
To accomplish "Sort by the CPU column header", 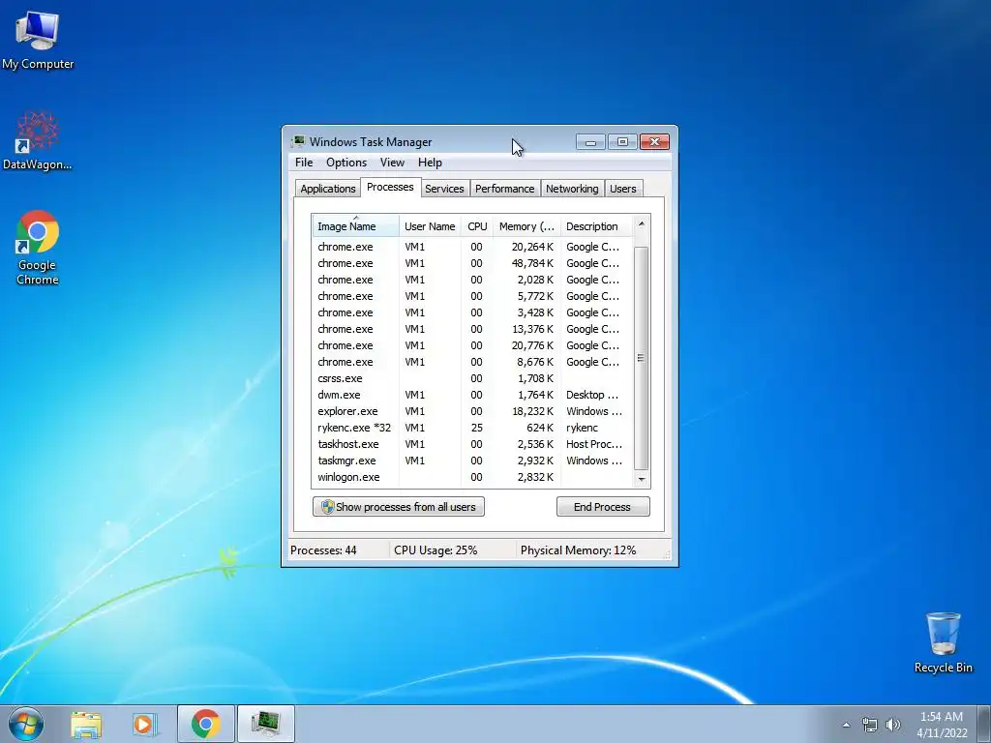I will [x=477, y=226].
